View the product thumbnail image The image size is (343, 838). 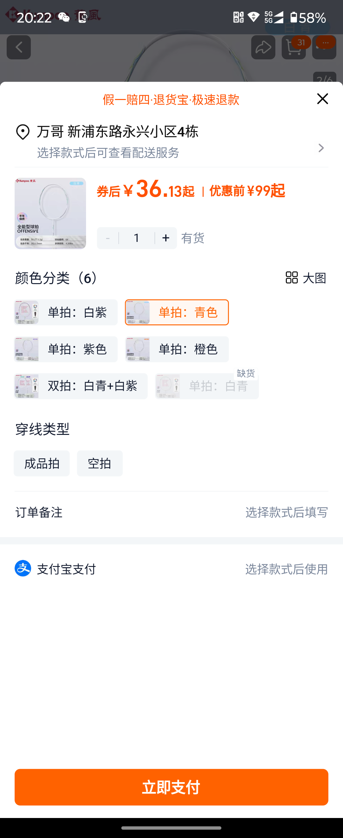click(x=50, y=213)
